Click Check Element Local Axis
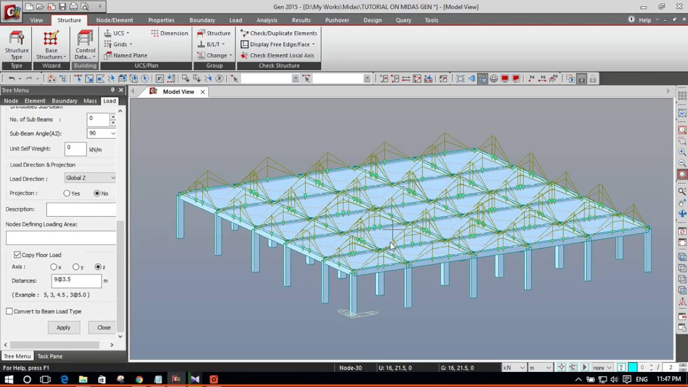The image size is (688, 387). [277, 55]
